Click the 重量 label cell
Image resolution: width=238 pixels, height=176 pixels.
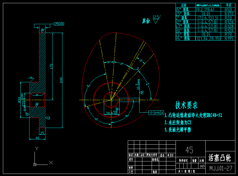coord(194,160)
